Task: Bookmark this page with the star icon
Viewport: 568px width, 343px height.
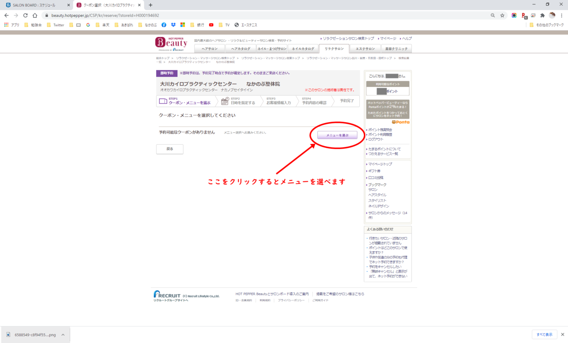Action: tap(502, 15)
